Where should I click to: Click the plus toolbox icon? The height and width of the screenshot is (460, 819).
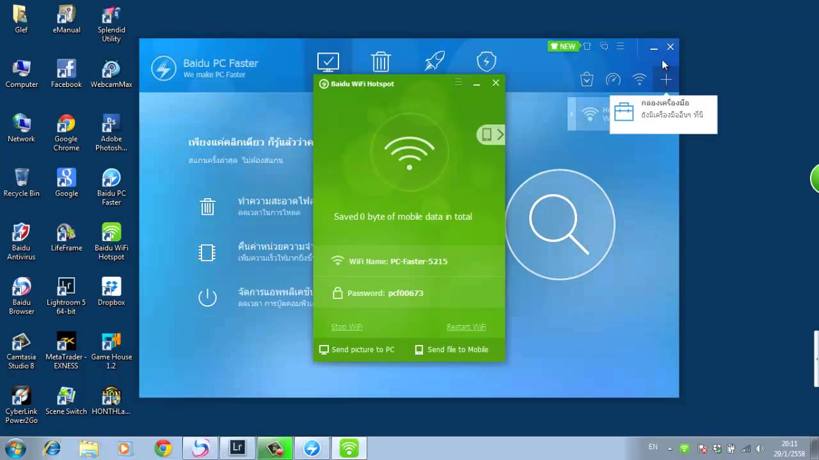[666, 80]
